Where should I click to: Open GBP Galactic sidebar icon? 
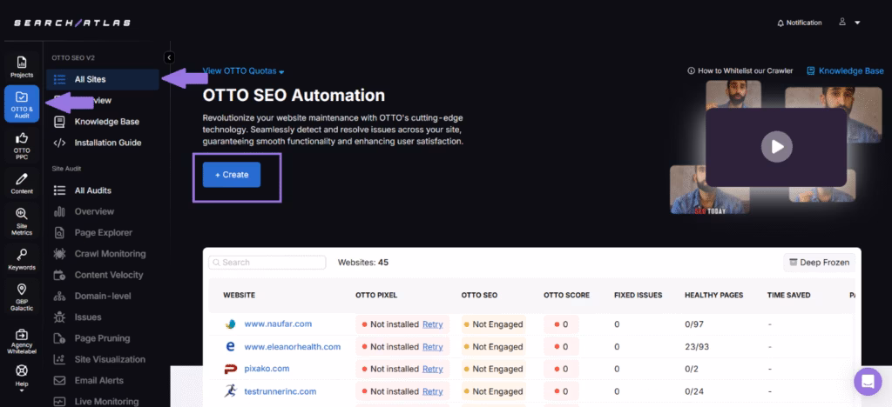pos(22,297)
